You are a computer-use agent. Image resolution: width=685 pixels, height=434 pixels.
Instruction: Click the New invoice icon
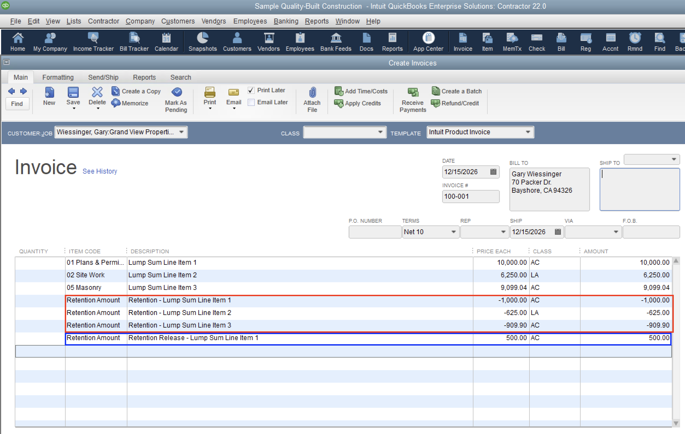[49, 97]
